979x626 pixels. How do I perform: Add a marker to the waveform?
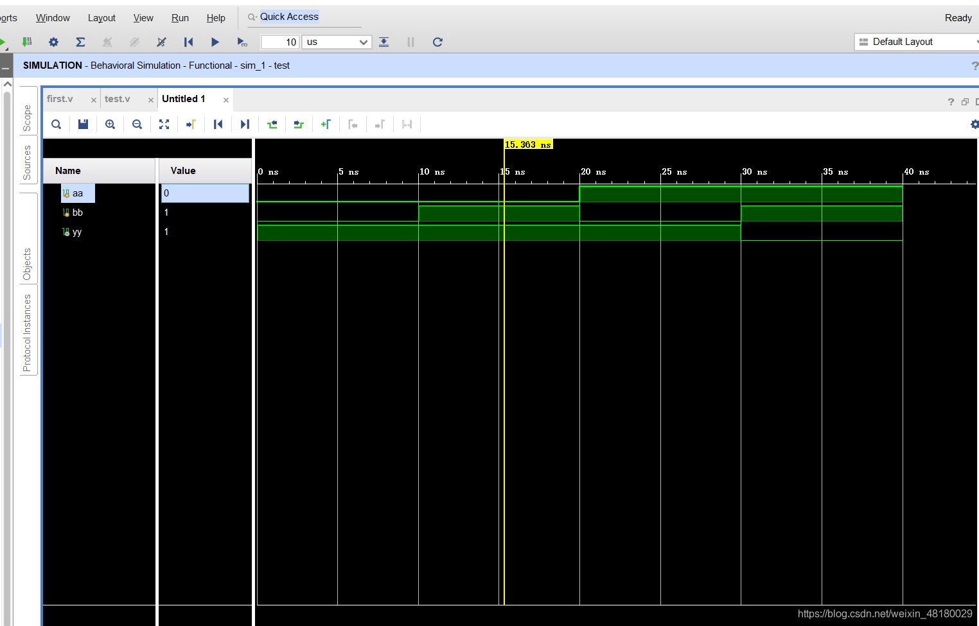coord(326,125)
